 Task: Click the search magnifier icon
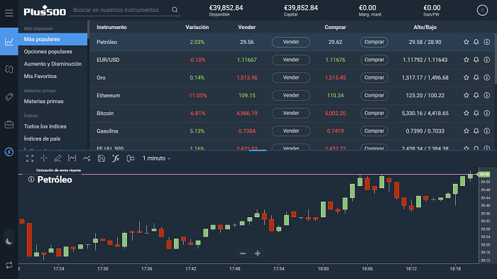coord(175,10)
